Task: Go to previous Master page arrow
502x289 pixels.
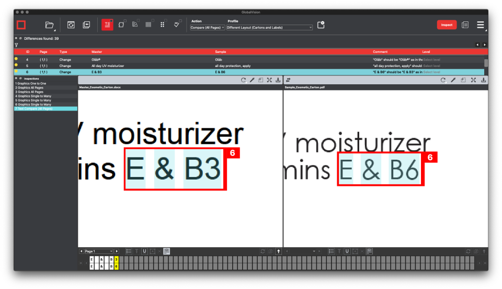Action: [x=82, y=251]
